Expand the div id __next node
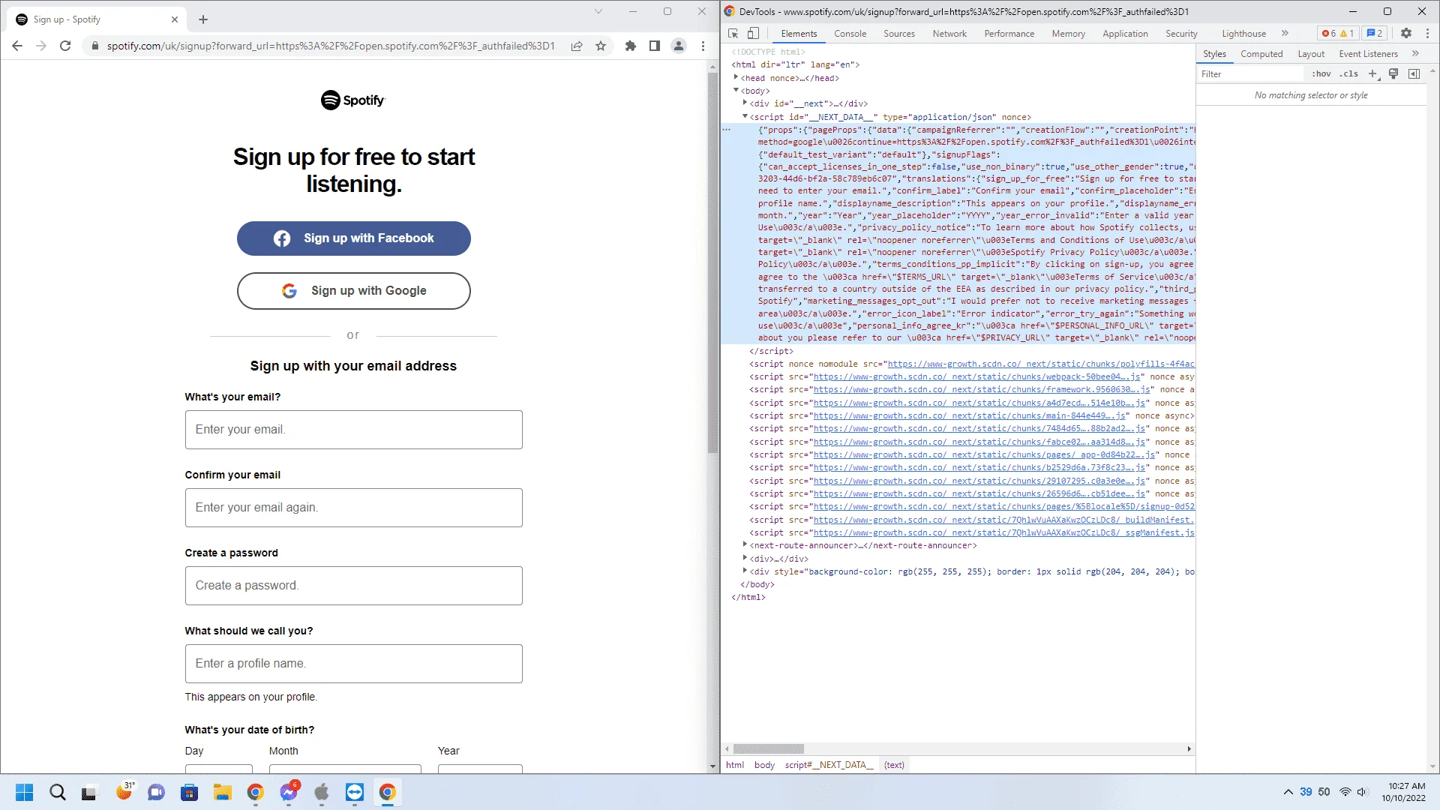The height and width of the screenshot is (810, 1440). click(x=745, y=103)
